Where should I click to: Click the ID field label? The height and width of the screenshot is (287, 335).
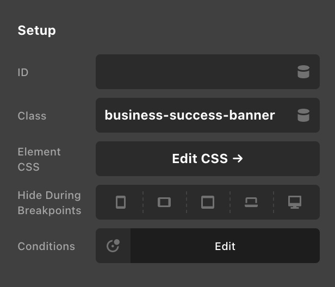coord(23,72)
